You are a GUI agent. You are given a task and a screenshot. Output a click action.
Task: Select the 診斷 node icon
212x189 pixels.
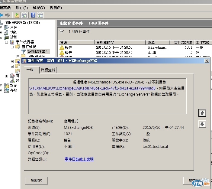(x=6, y=37)
